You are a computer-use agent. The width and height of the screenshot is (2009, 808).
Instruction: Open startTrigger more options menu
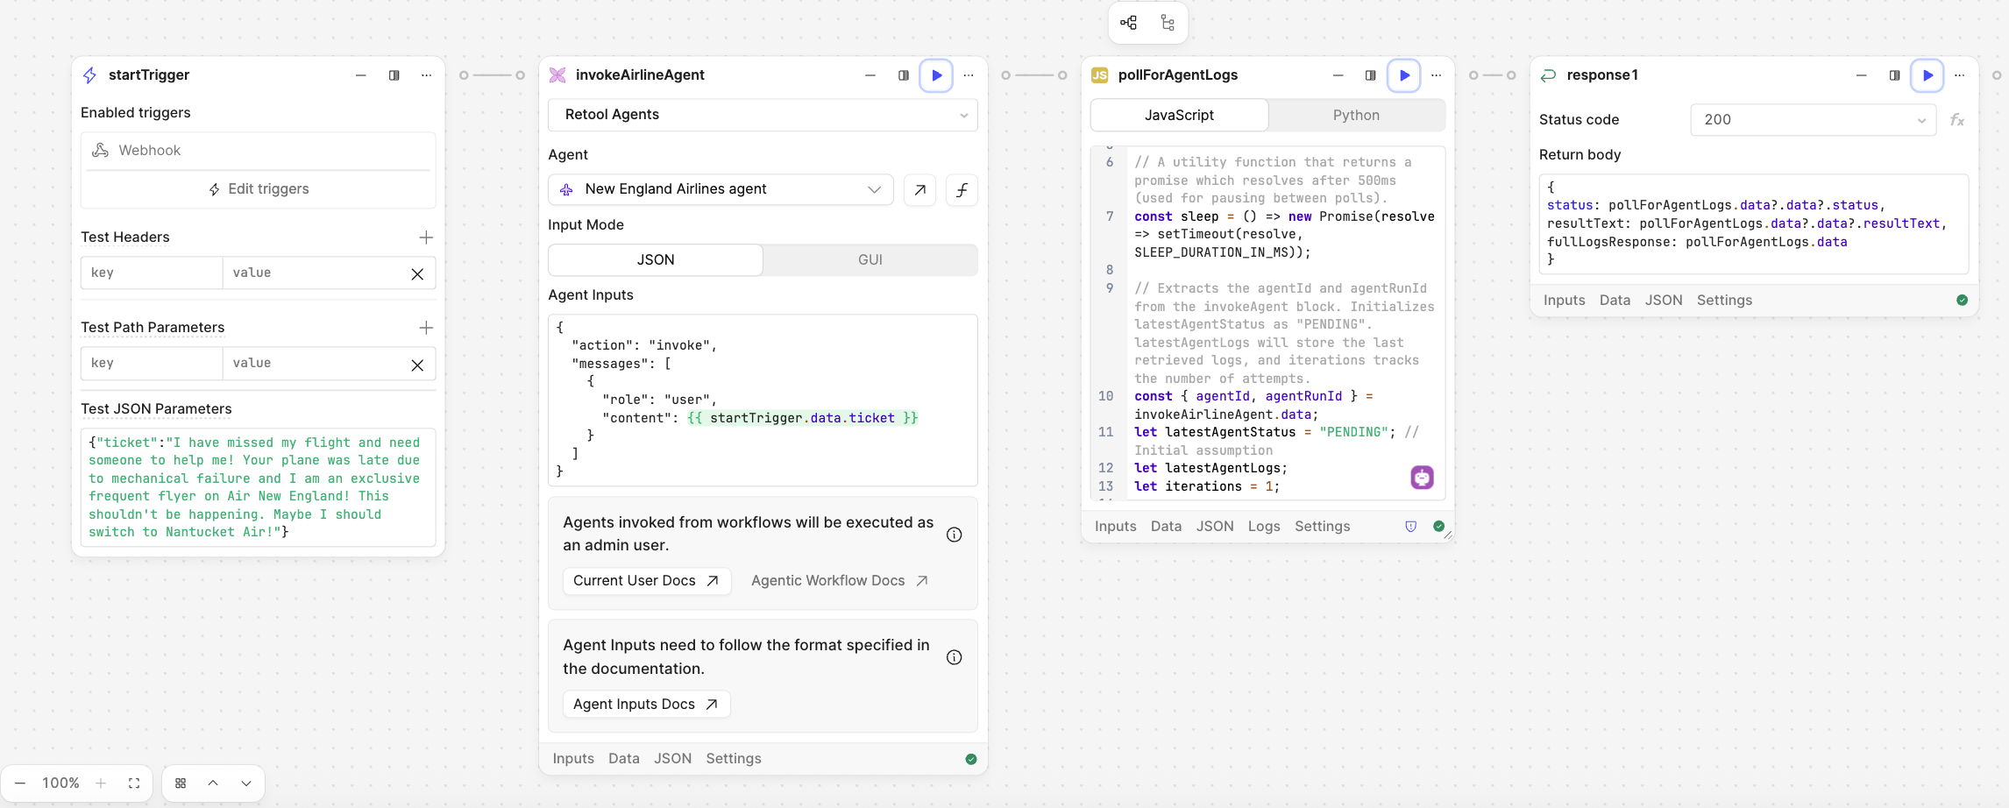[427, 75]
